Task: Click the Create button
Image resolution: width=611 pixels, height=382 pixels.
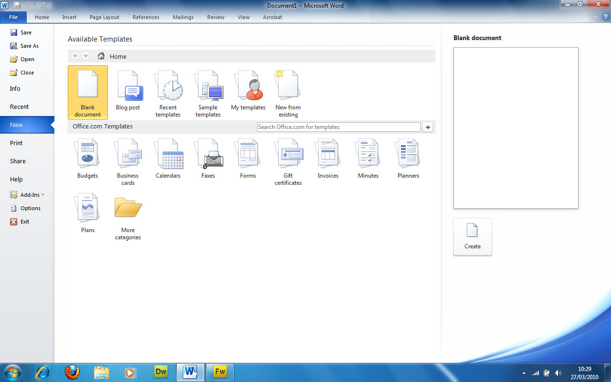Action: click(x=473, y=237)
